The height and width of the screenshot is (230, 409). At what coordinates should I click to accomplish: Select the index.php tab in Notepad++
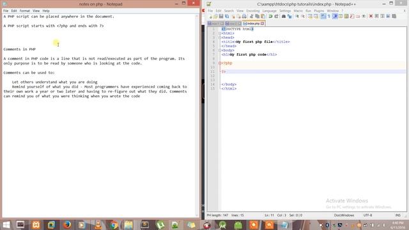[x=253, y=24]
